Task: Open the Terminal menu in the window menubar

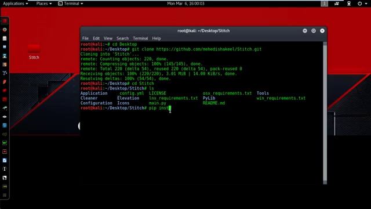Action: tap(140, 38)
